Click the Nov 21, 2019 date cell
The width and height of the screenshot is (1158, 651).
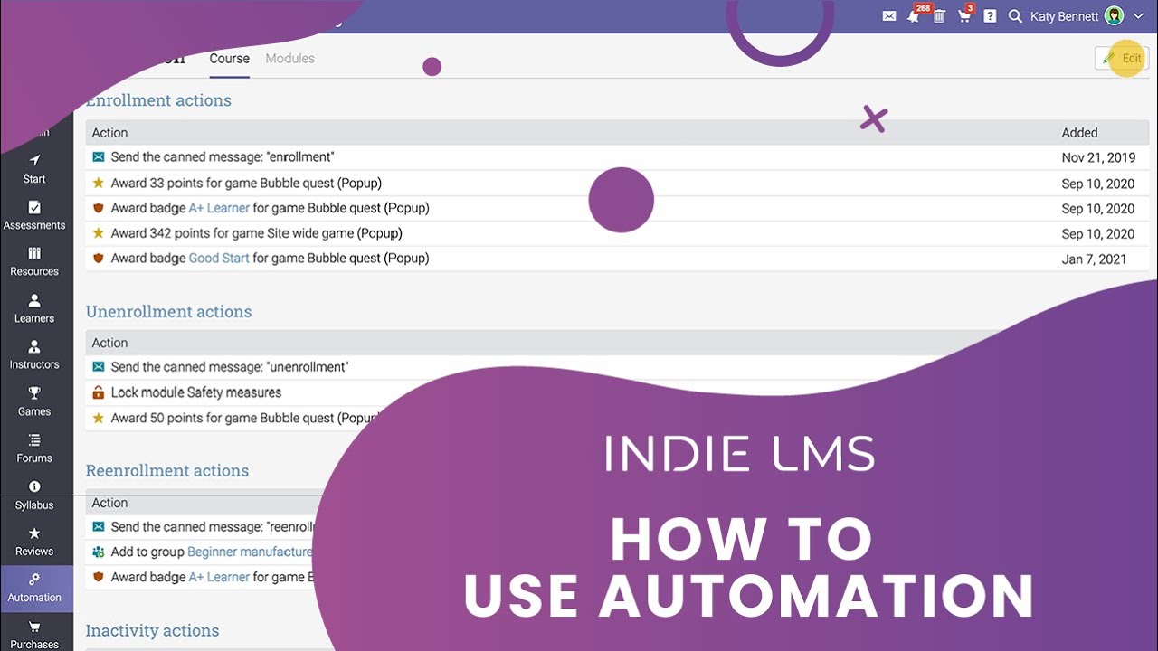coord(1098,157)
